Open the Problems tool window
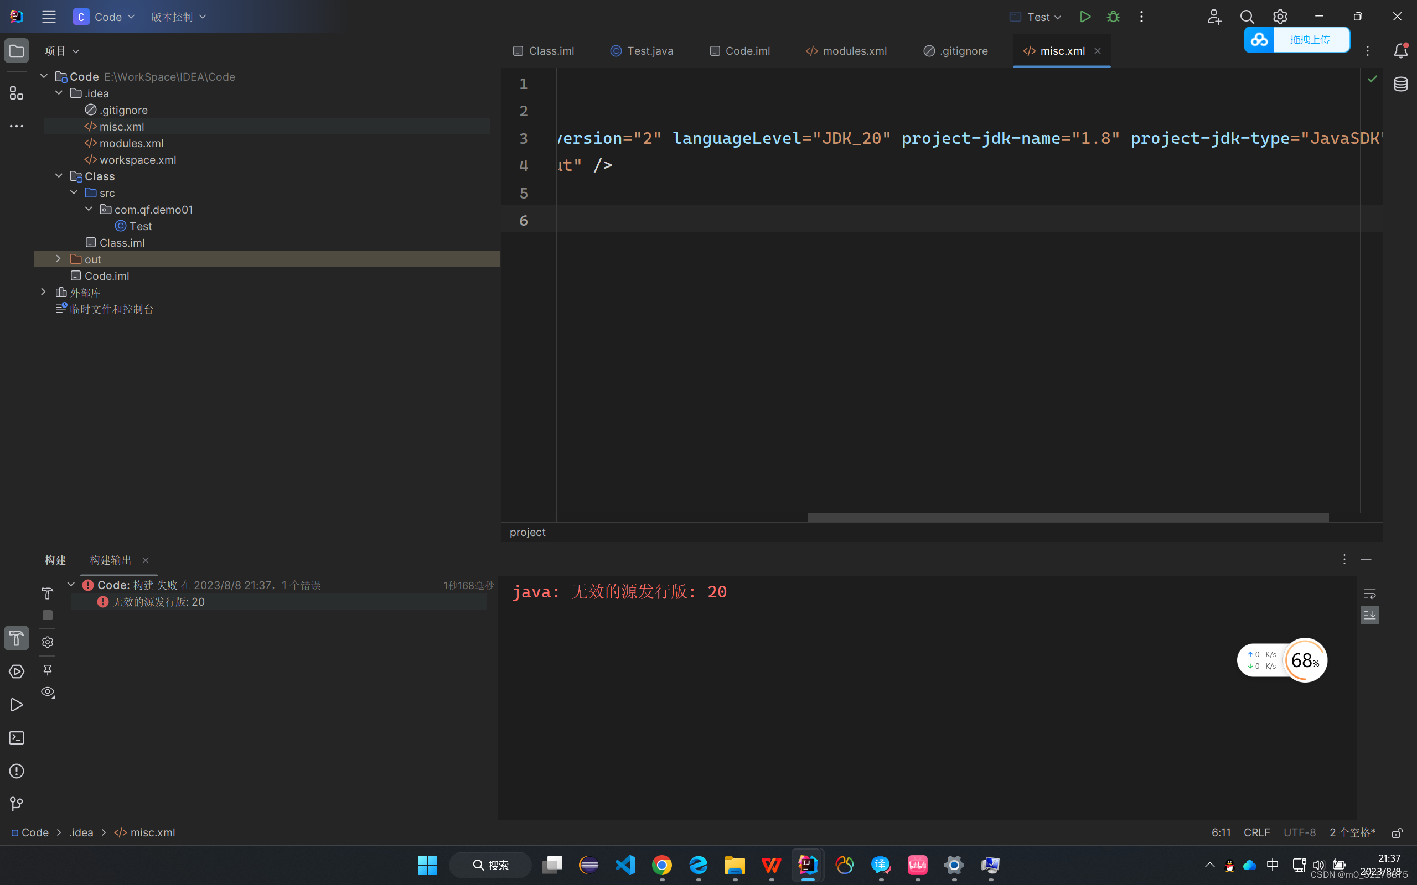The height and width of the screenshot is (885, 1417). [x=17, y=771]
